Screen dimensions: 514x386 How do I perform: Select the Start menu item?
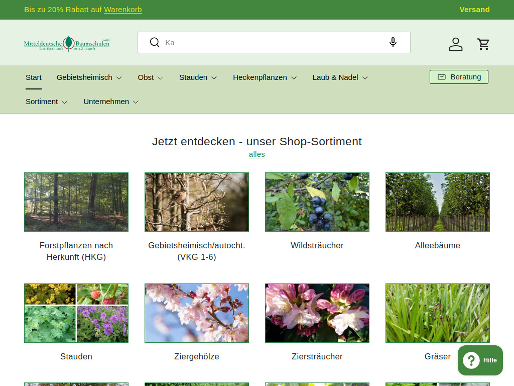(x=33, y=77)
